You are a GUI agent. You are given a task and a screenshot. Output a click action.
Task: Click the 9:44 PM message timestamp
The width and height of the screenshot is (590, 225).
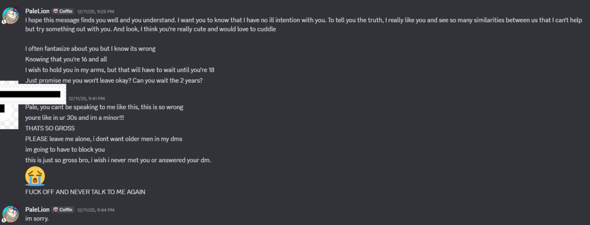[96, 210]
